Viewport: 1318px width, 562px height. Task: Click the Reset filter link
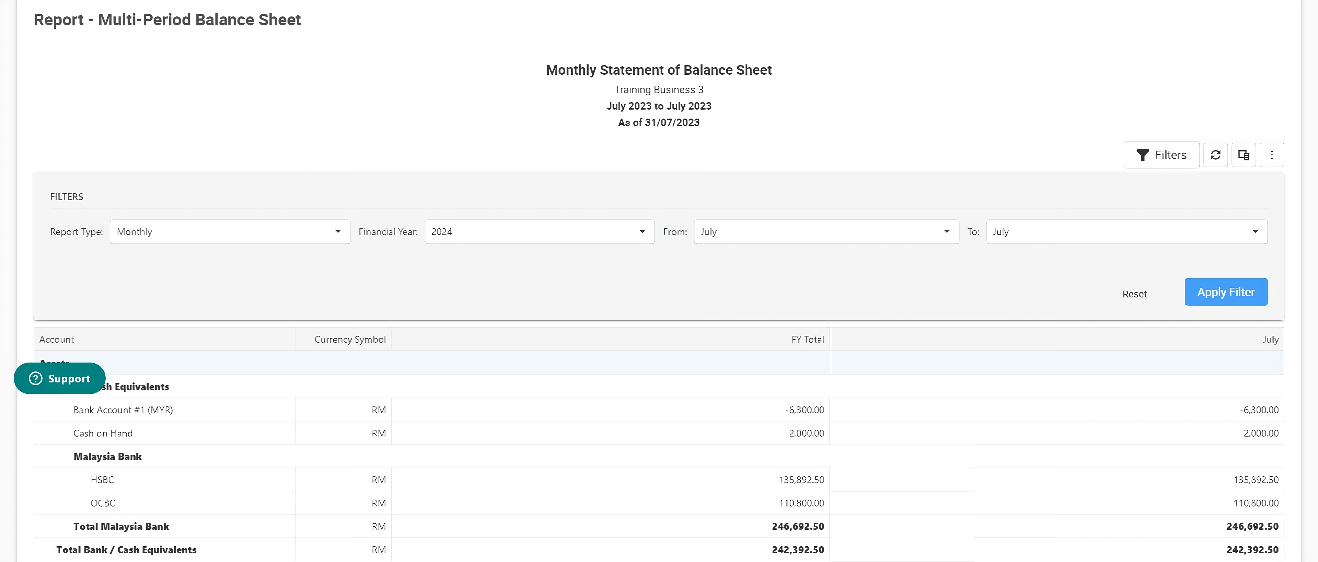[x=1134, y=294]
